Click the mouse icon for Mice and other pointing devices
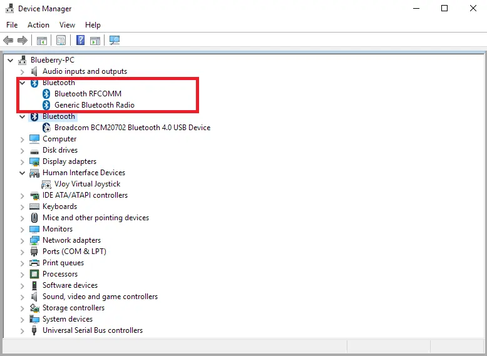Image resolution: width=487 pixels, height=356 pixels. click(x=34, y=218)
